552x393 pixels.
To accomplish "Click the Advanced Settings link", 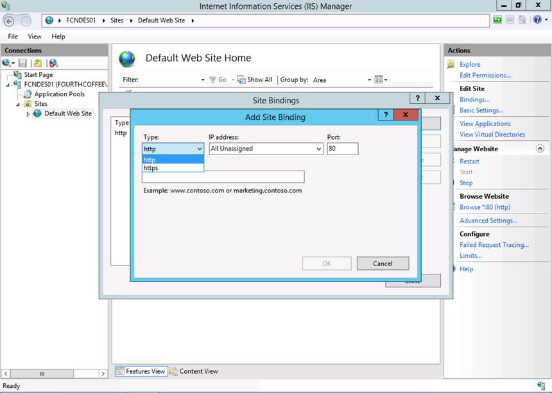I will [488, 221].
